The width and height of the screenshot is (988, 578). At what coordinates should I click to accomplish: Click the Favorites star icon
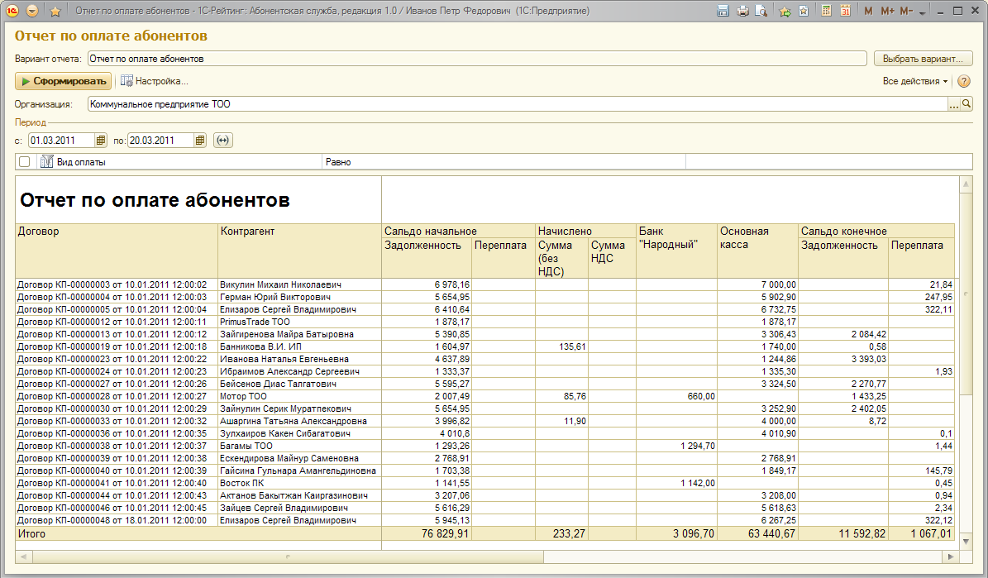pyautogui.click(x=55, y=12)
